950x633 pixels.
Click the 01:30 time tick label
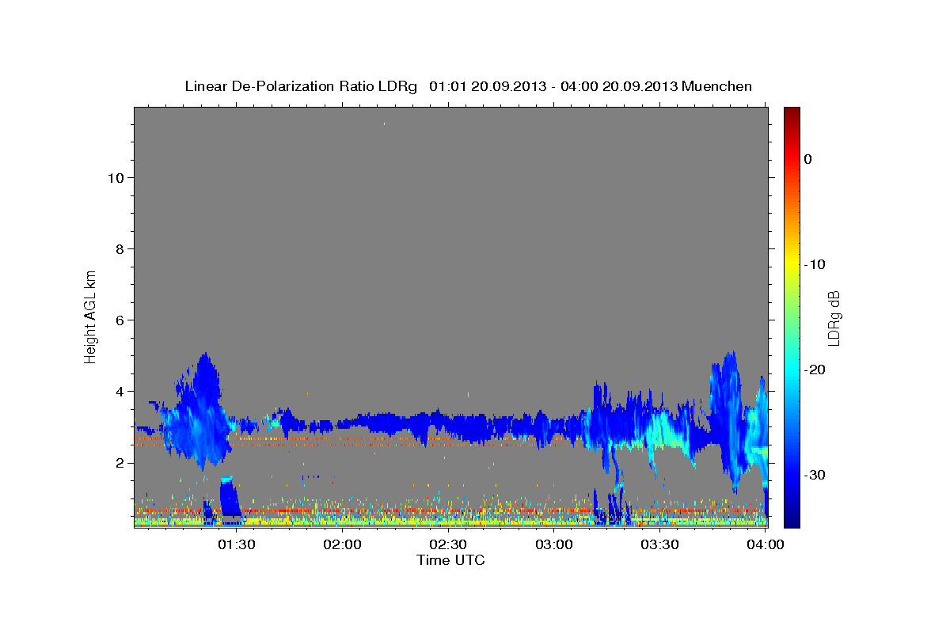[x=237, y=544]
